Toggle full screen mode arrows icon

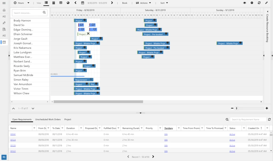click(266, 3)
